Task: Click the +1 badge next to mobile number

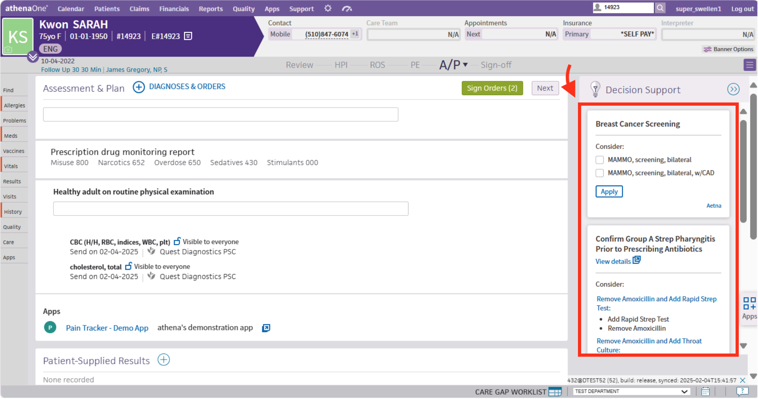Action: click(355, 34)
